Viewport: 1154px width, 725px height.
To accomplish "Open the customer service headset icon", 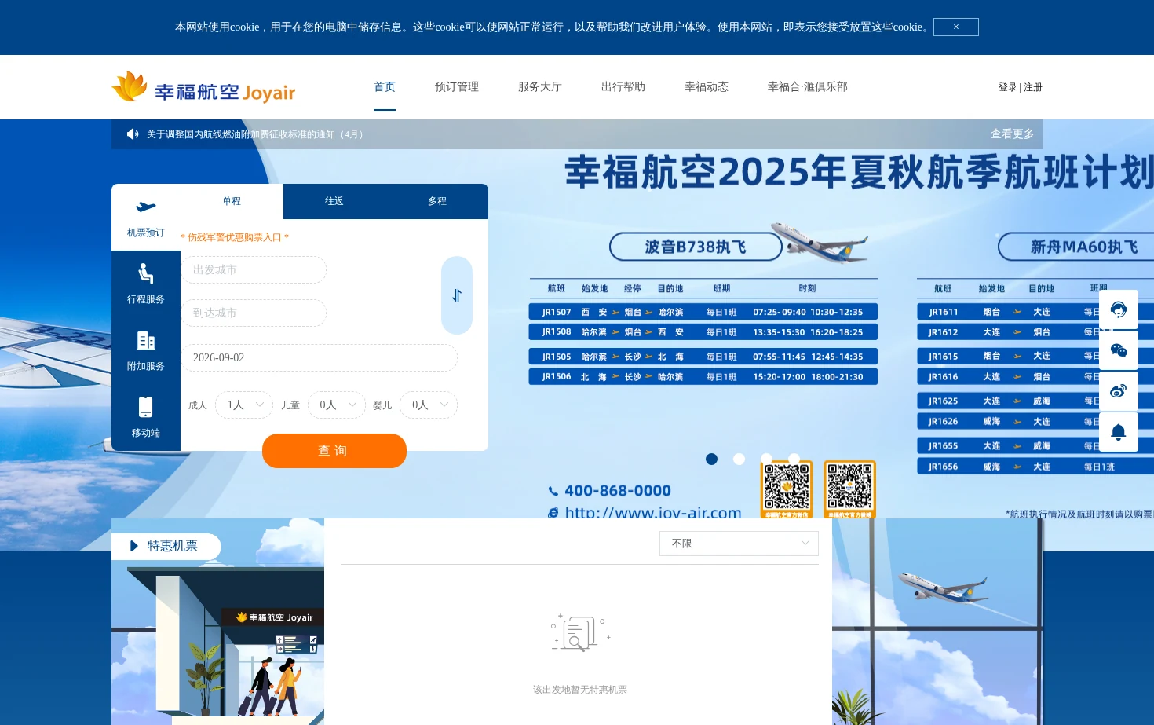I will pyautogui.click(x=1119, y=309).
